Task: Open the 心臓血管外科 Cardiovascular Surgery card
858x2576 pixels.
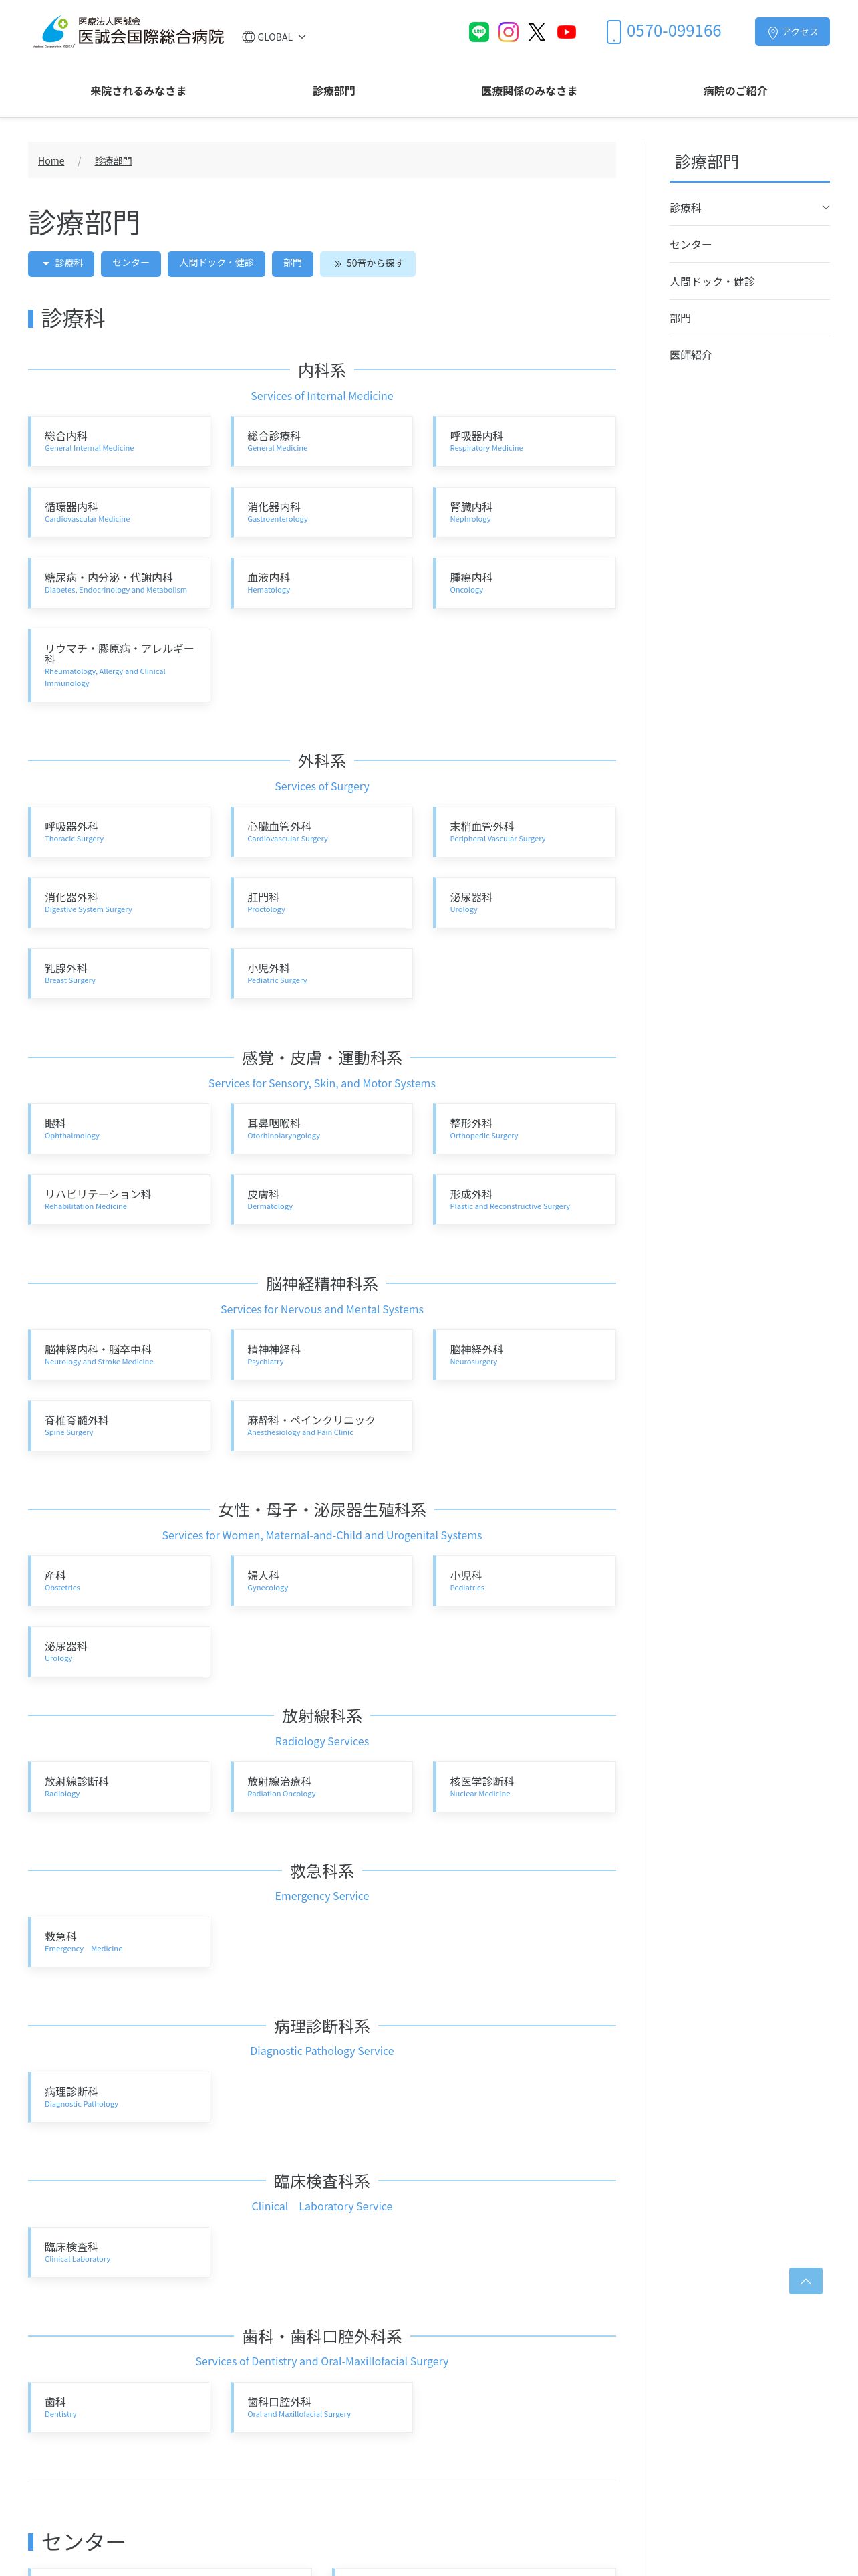Action: (321, 832)
